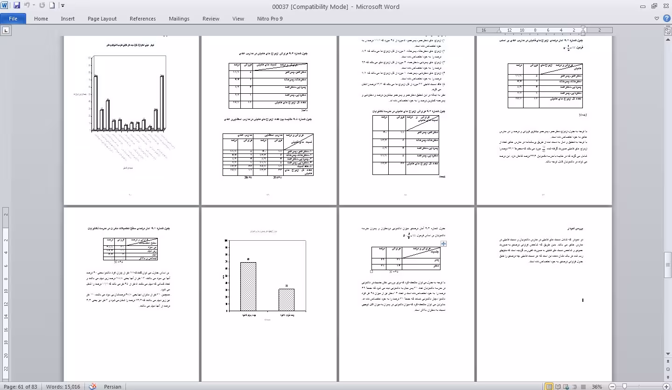Click the table move handle on the document
Viewport: 672px width, 390px height.
[443, 244]
